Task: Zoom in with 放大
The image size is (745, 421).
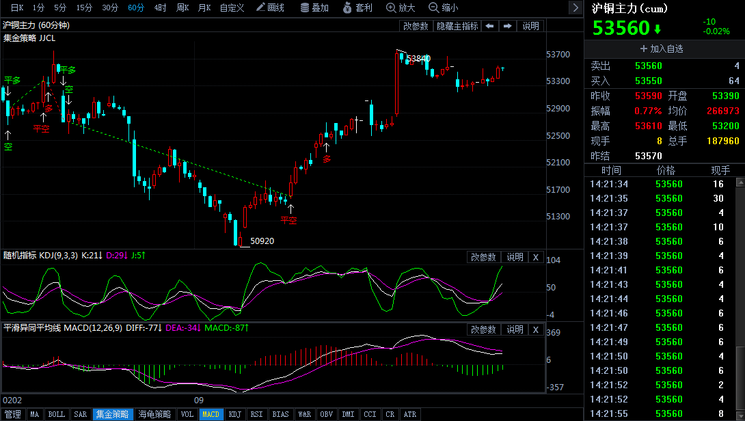Action: coord(401,8)
